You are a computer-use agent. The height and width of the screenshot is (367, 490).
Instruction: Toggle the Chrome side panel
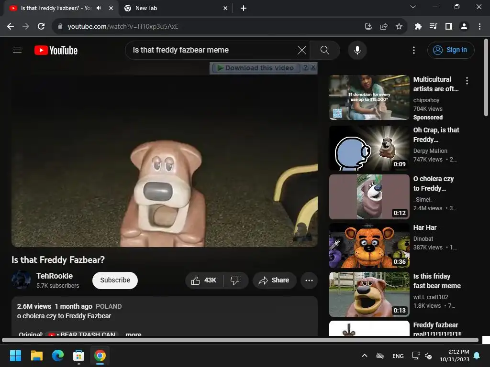(x=449, y=27)
